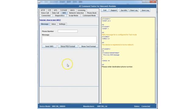Click the Status: Connected indicator
The width and height of the screenshot is (195, 109).
tap(142, 106)
